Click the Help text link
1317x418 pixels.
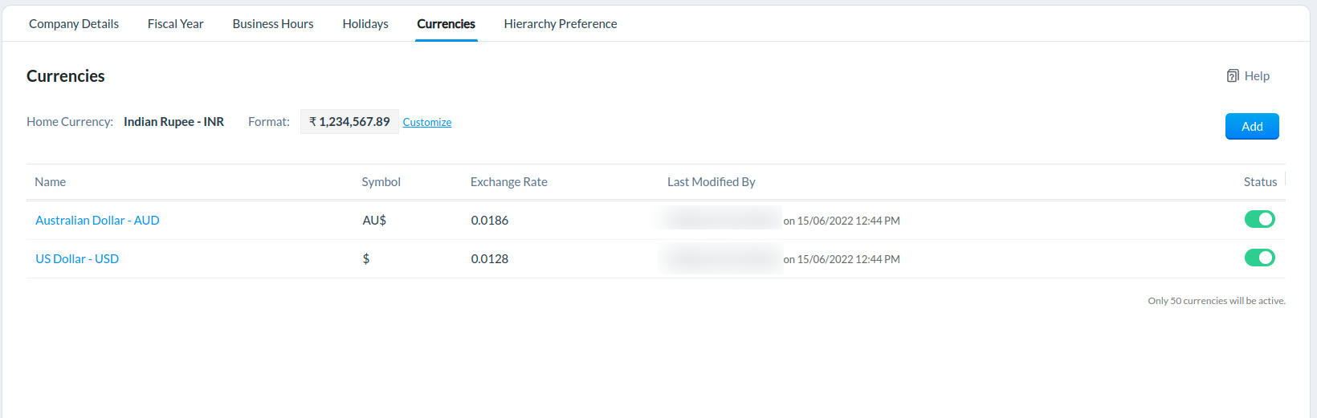pos(1257,76)
